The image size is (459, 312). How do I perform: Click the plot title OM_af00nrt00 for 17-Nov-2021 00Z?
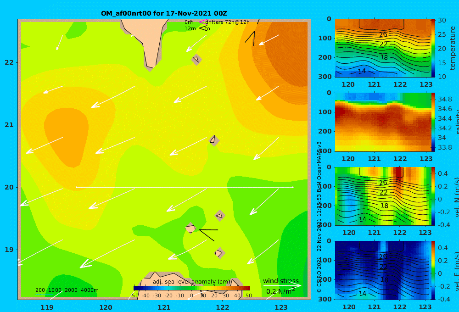[x=164, y=13]
